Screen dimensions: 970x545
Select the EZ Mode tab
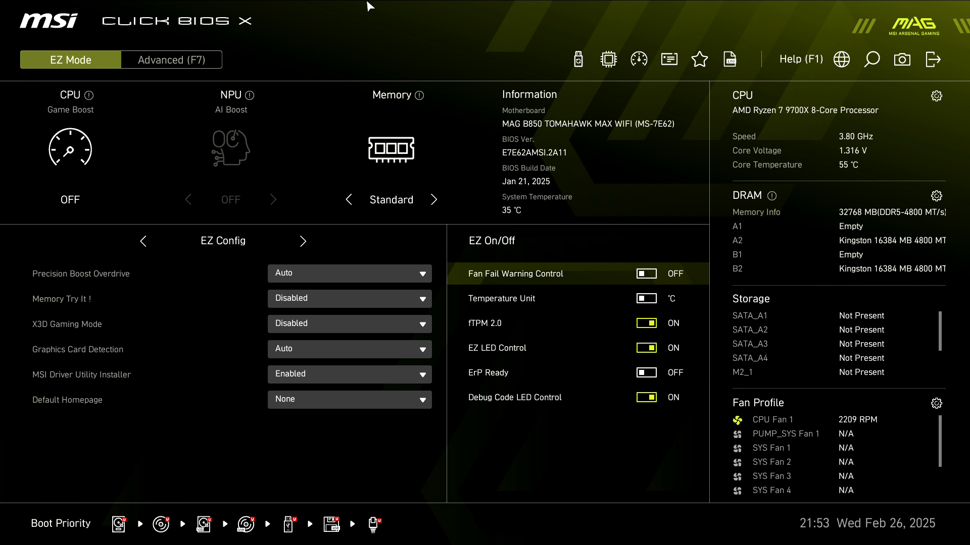point(71,60)
